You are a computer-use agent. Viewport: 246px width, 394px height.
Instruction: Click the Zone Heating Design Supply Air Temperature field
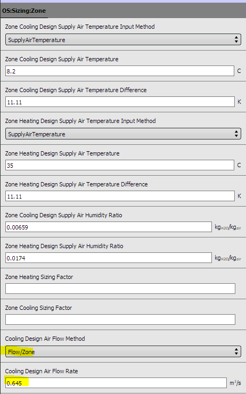[x=120, y=166]
